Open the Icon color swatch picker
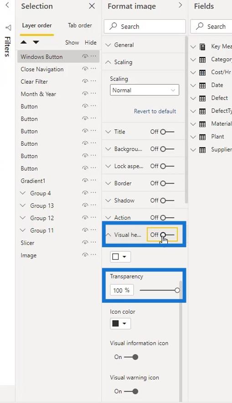The image size is (232, 403). (x=120, y=324)
